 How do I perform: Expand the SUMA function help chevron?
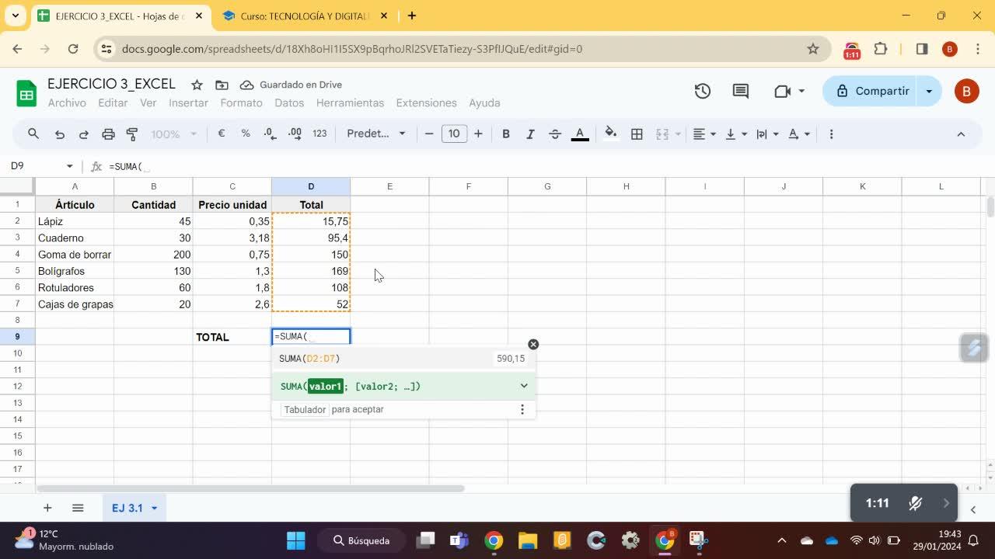click(x=524, y=386)
